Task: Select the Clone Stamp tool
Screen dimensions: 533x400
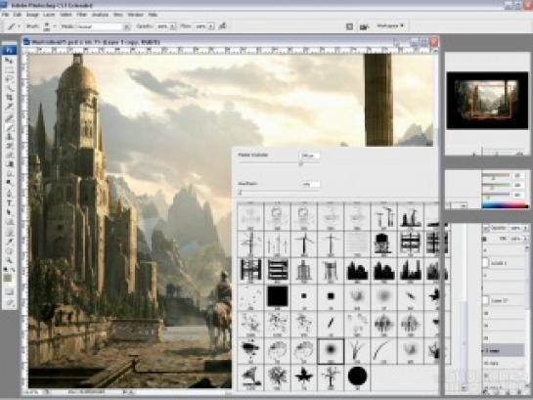Action: coord(9,137)
